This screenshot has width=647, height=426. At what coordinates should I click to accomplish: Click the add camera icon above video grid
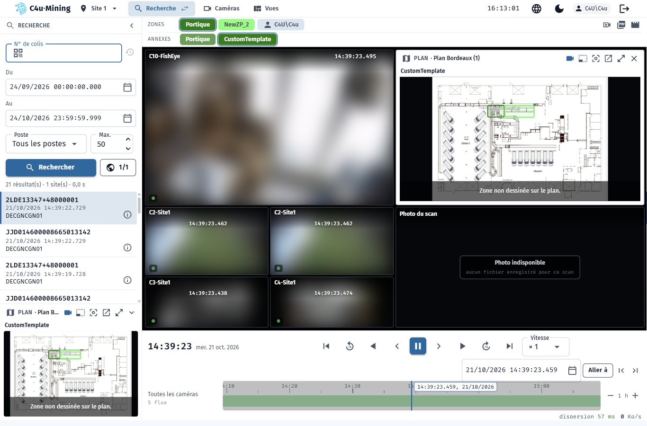(607, 25)
